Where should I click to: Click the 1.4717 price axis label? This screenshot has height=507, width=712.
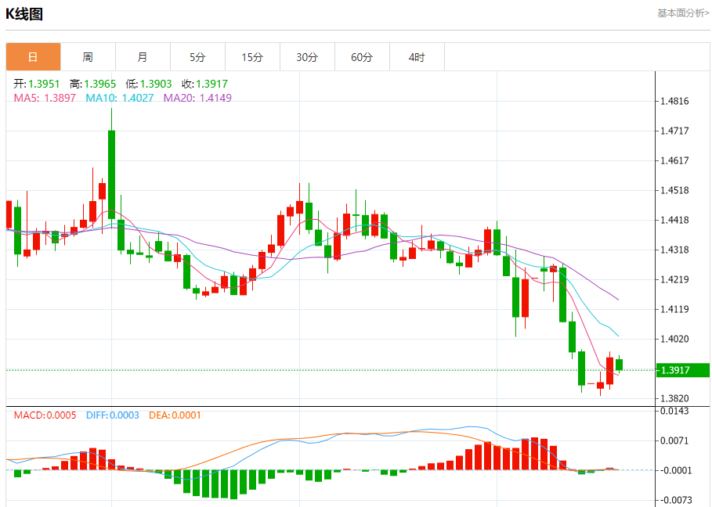click(674, 131)
